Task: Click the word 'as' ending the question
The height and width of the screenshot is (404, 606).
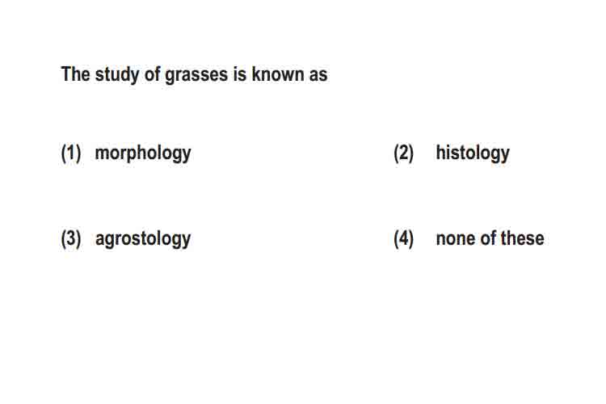Action: 318,75
